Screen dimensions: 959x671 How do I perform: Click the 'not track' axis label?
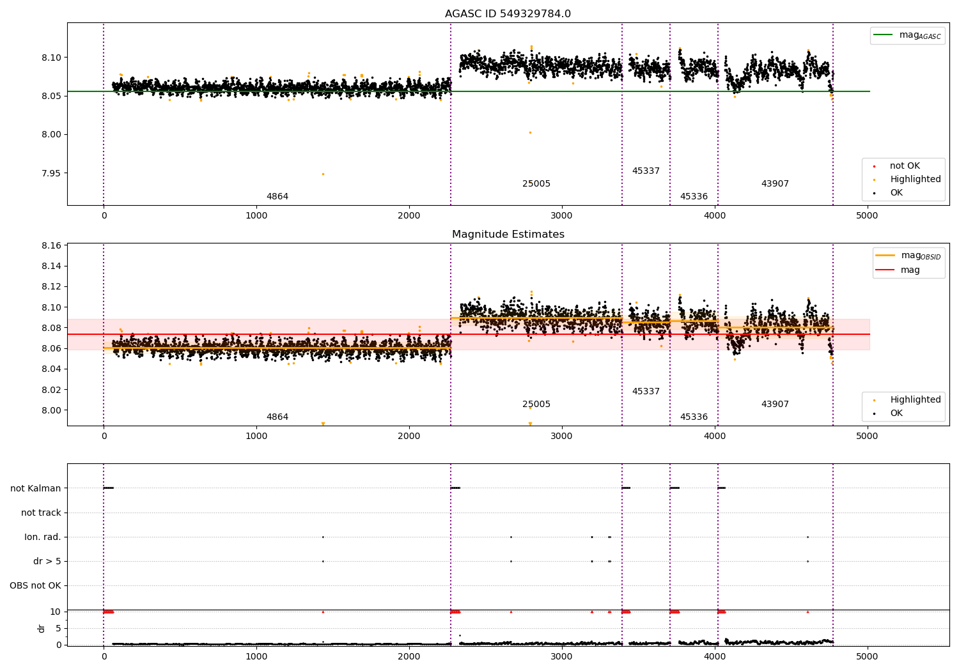[x=41, y=513]
